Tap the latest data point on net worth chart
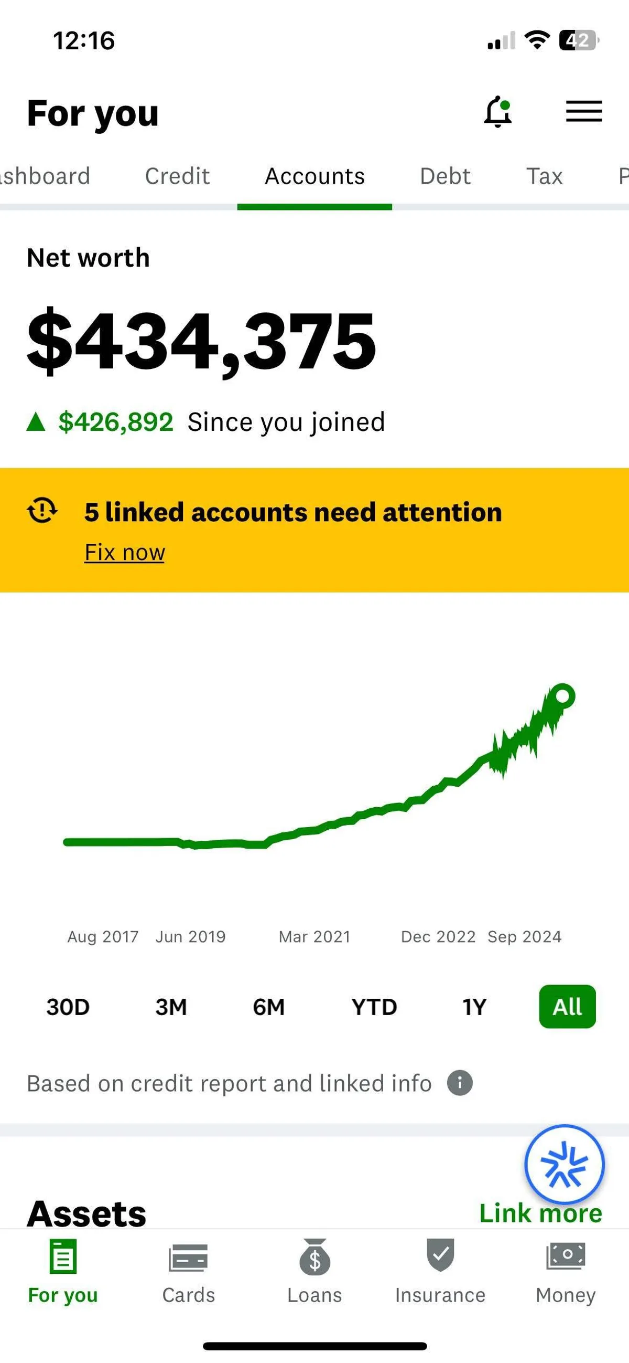 [x=562, y=696]
